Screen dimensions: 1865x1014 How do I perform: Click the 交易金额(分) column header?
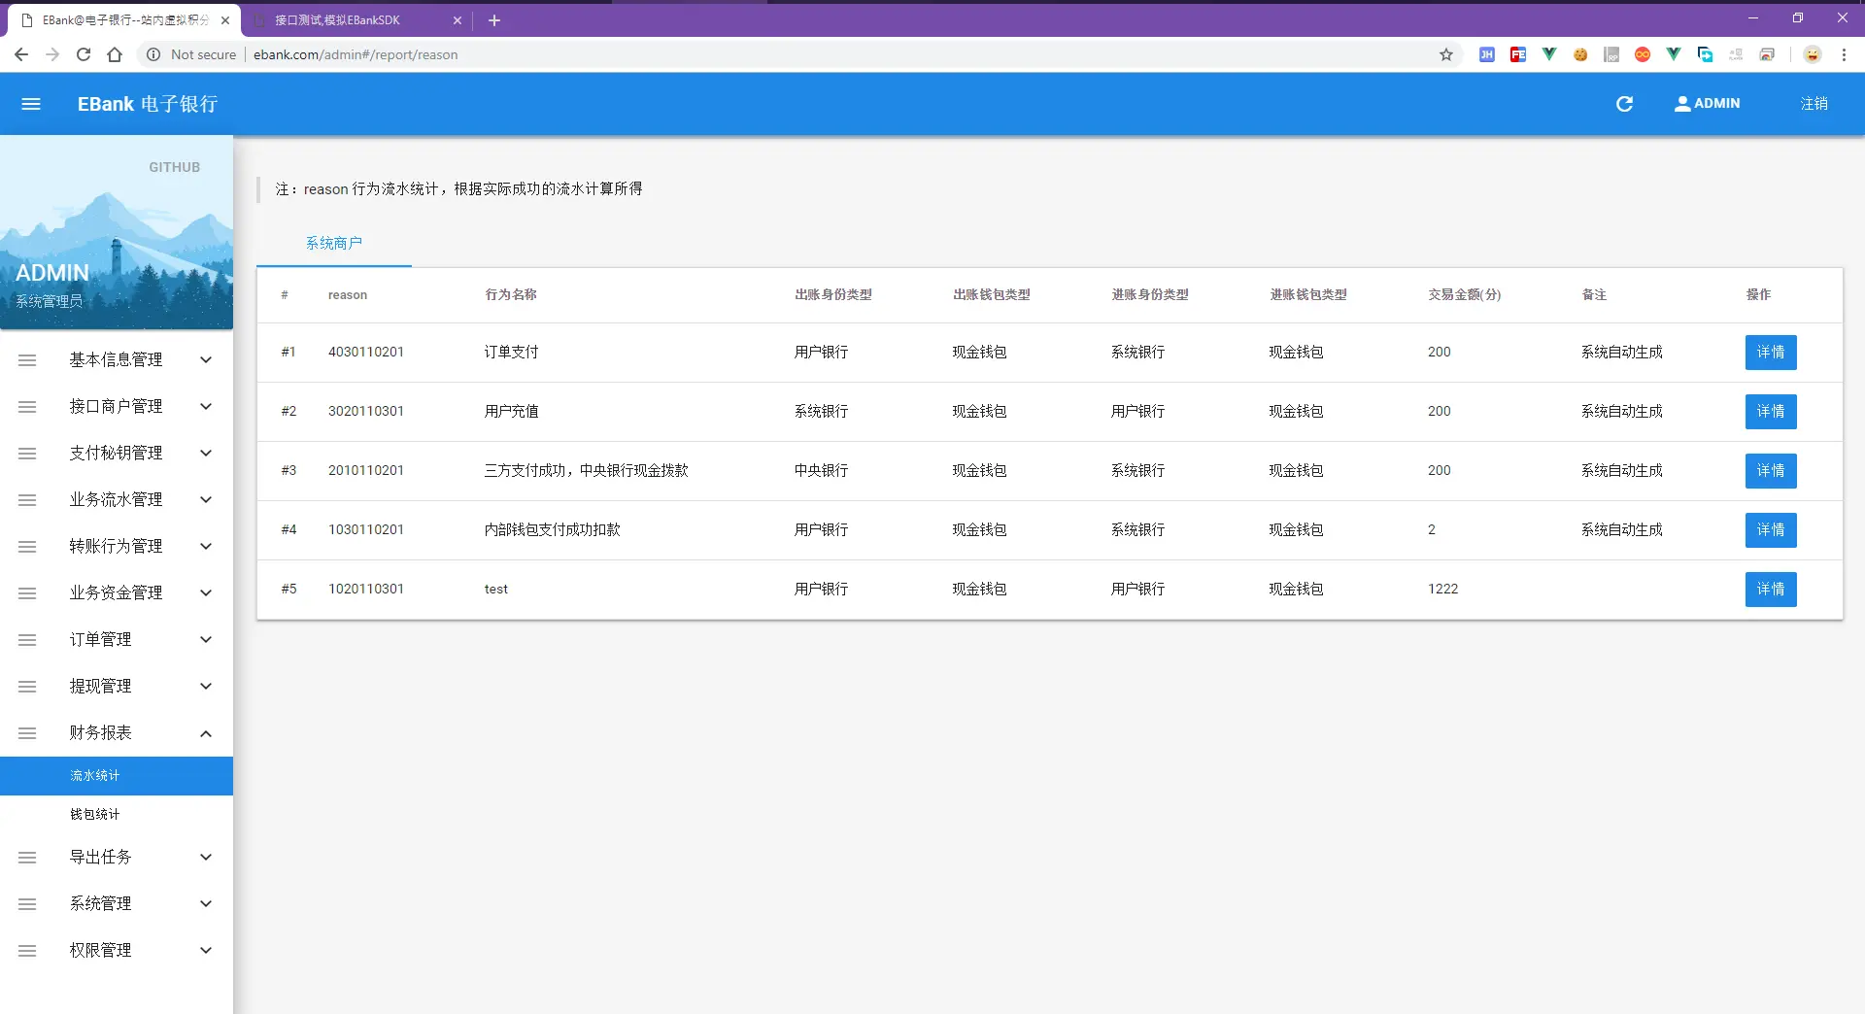(1464, 295)
